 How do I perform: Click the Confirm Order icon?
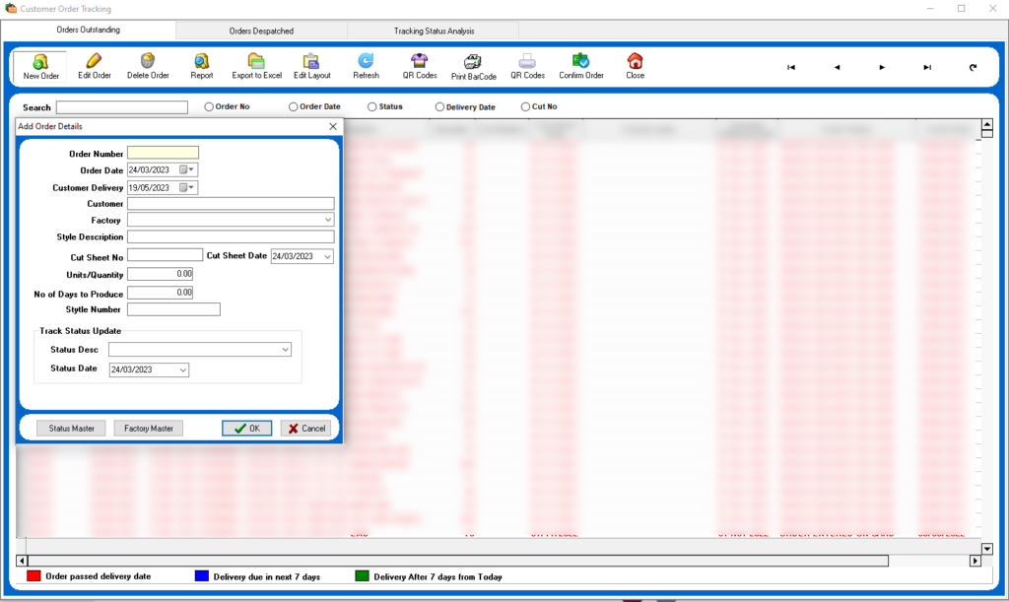tap(580, 61)
